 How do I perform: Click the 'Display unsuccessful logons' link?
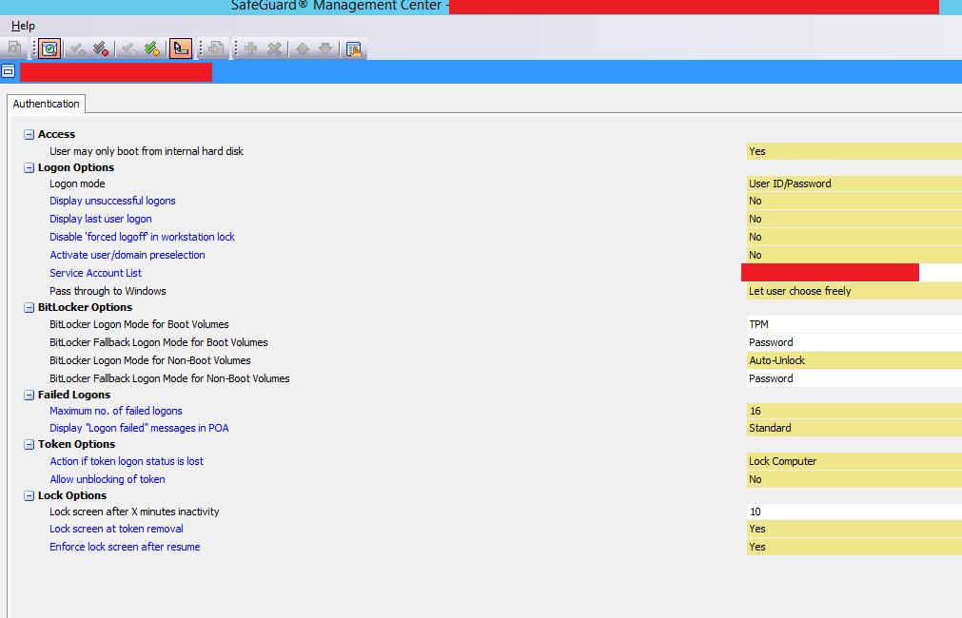[112, 201]
